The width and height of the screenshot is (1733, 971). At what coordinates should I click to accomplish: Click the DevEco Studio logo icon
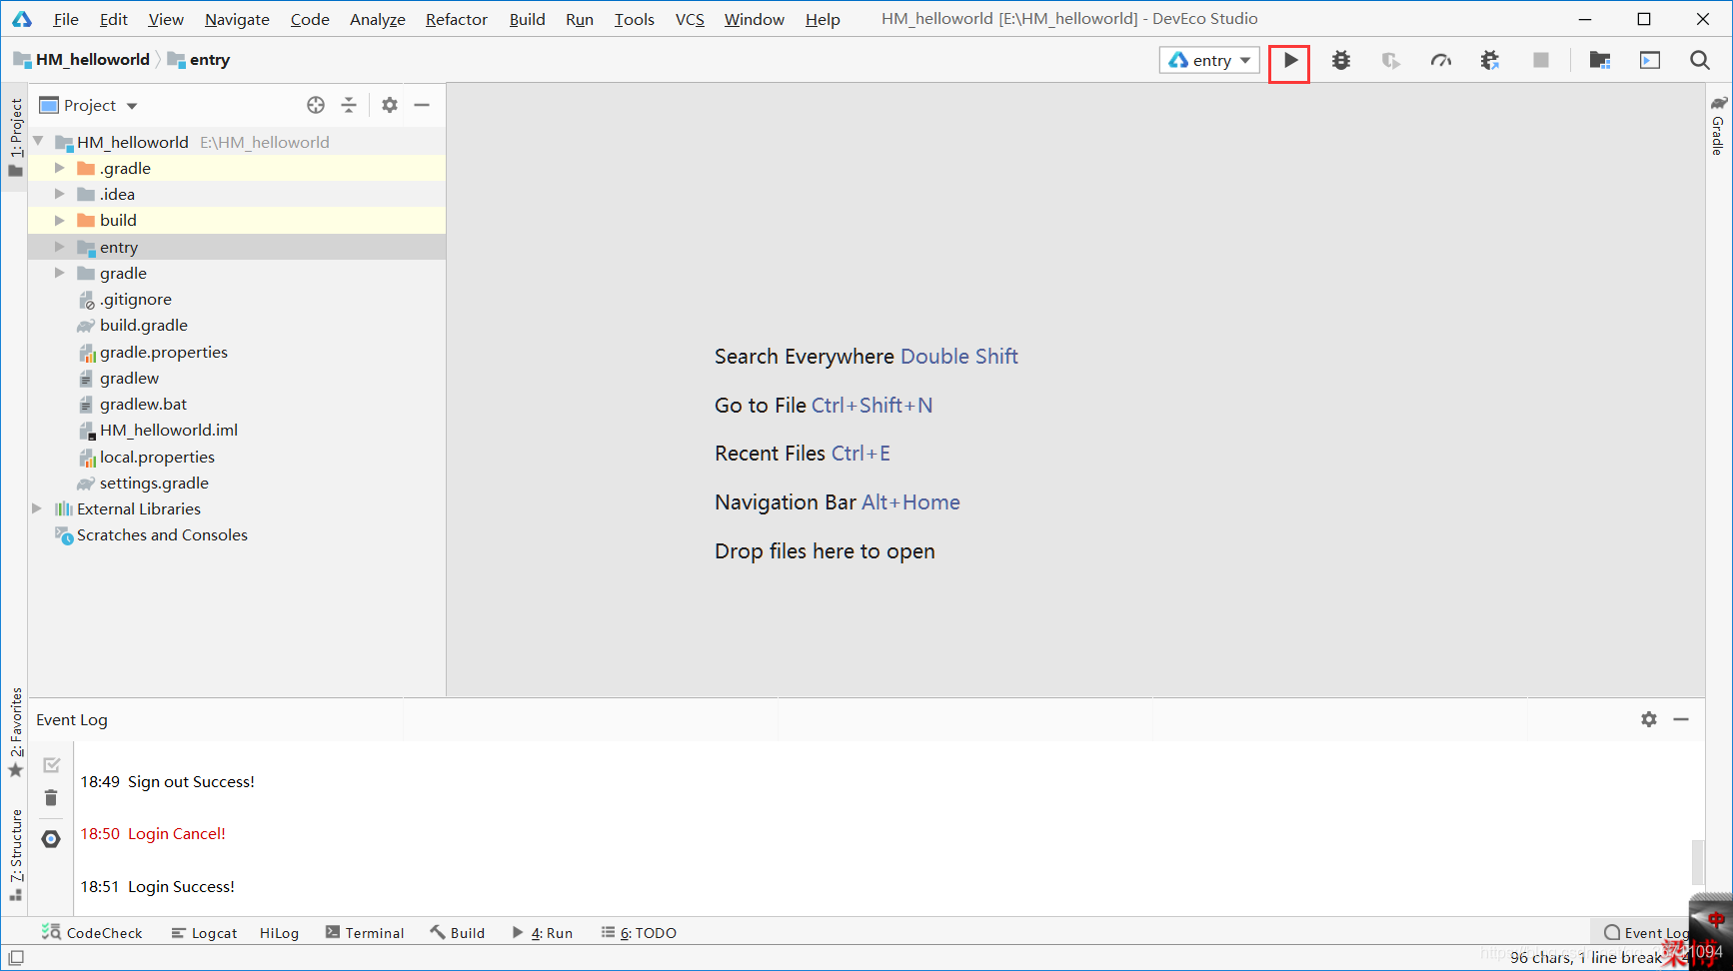pyautogui.click(x=21, y=19)
